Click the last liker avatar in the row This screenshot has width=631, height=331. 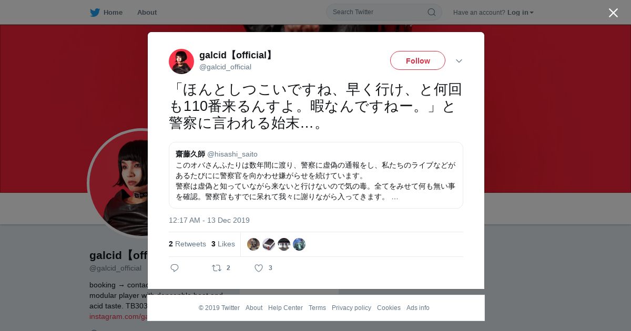coord(299,244)
